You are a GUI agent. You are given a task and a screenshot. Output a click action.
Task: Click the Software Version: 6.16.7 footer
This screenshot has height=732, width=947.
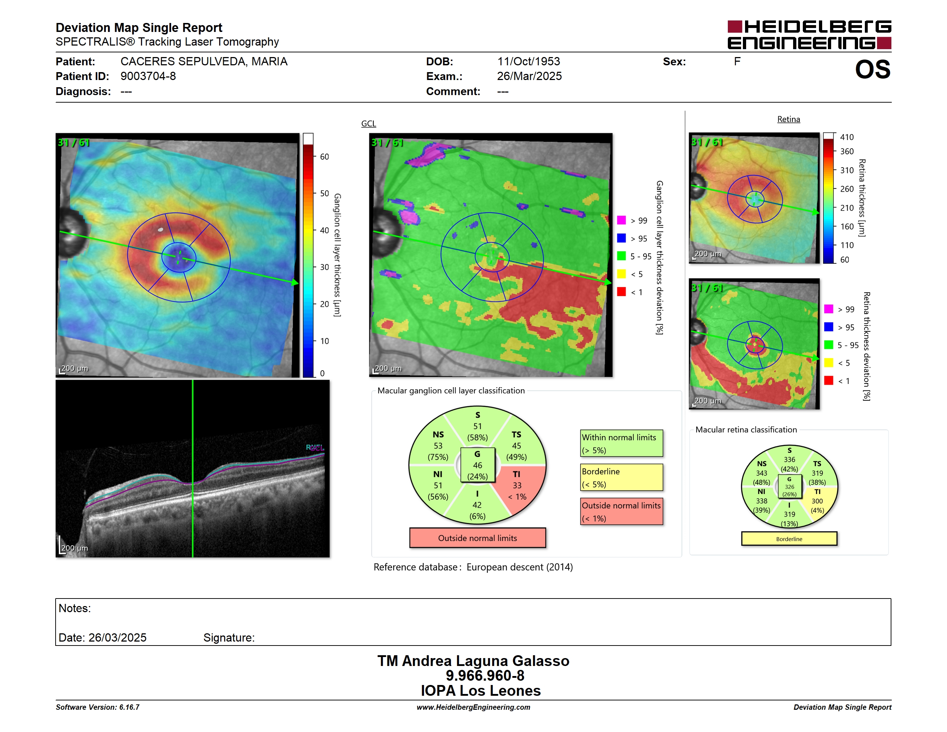pos(98,707)
